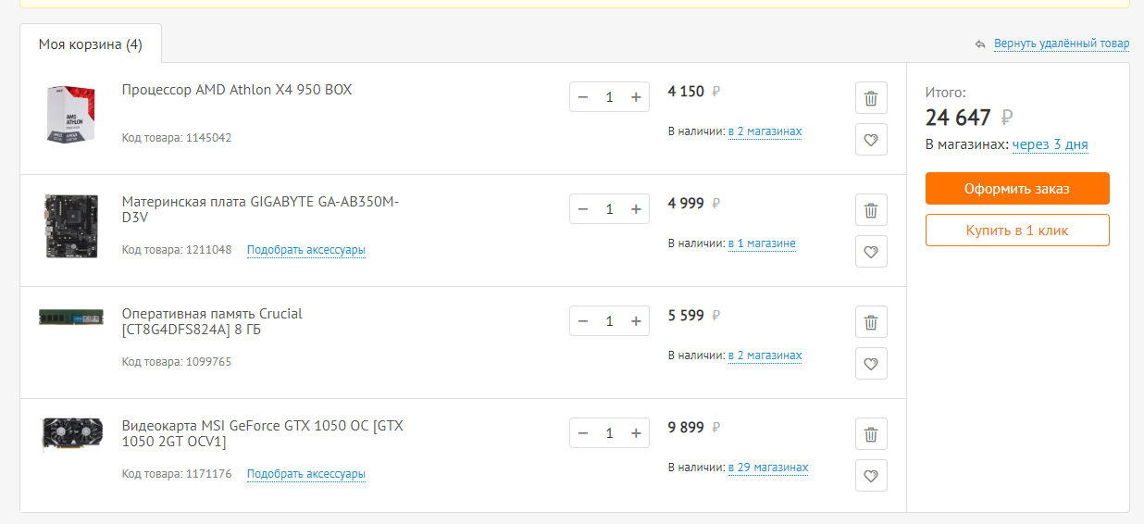1144x524 pixels.
Task: Remove GIGABYTE motherboard with trash icon
Action: point(871,210)
